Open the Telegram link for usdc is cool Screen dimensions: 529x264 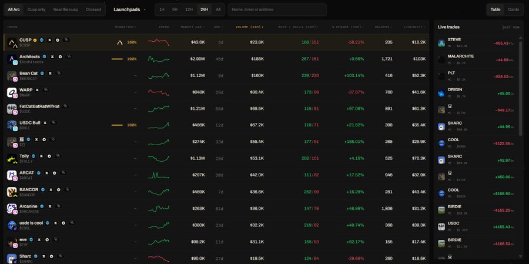click(x=63, y=223)
